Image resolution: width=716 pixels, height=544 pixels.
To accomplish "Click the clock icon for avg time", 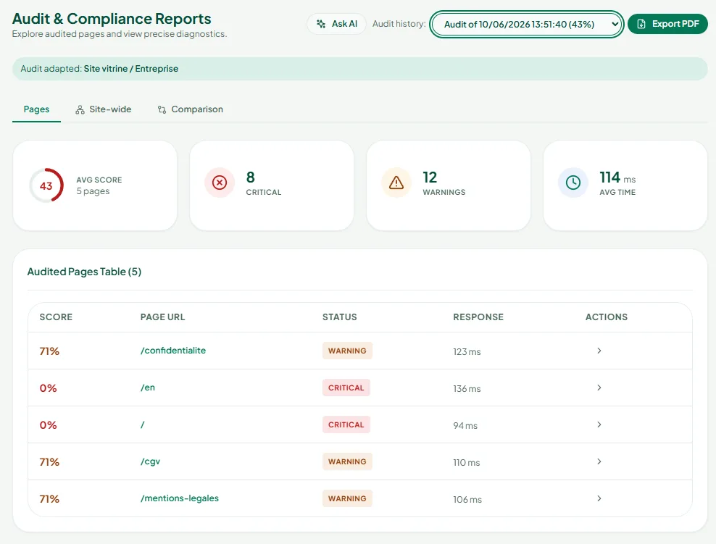I will 573,183.
